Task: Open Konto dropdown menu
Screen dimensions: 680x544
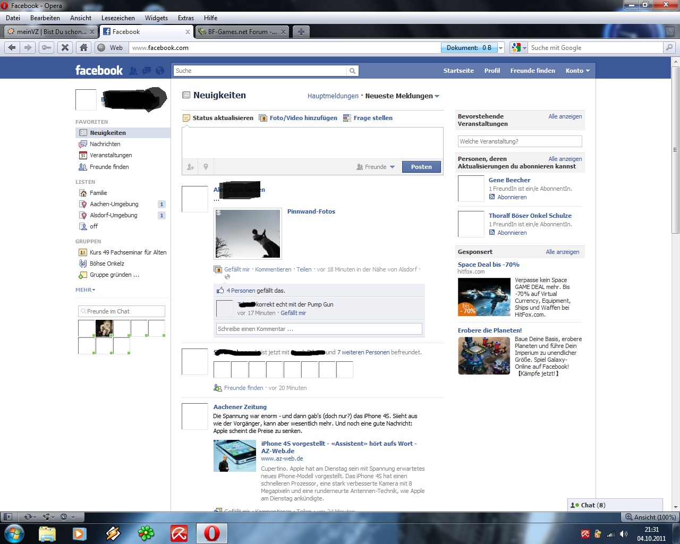Action: tap(577, 71)
